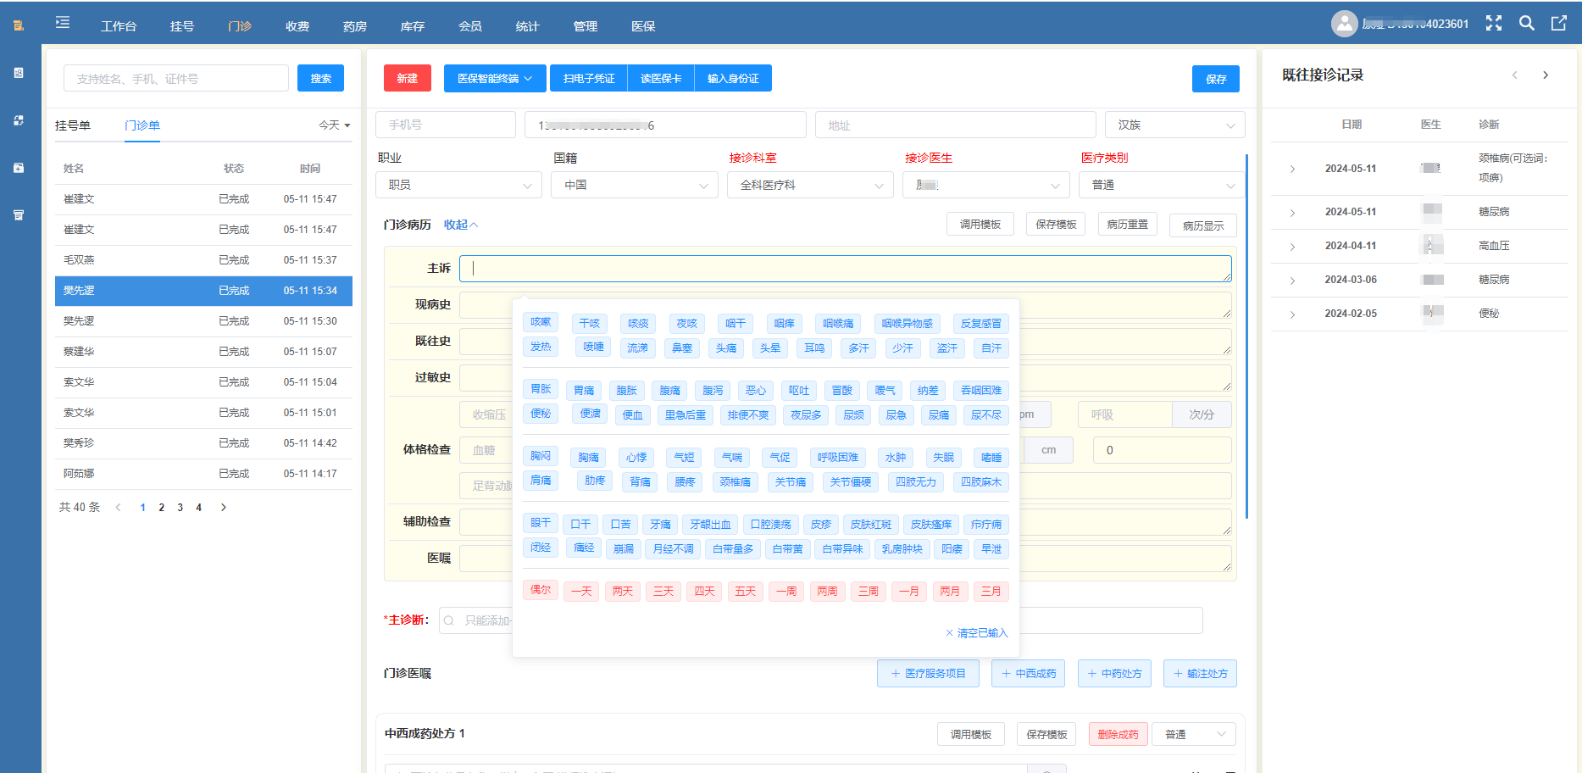1582x773 pixels.
Task: Choose the 三天 duration tag
Action: [x=663, y=591]
